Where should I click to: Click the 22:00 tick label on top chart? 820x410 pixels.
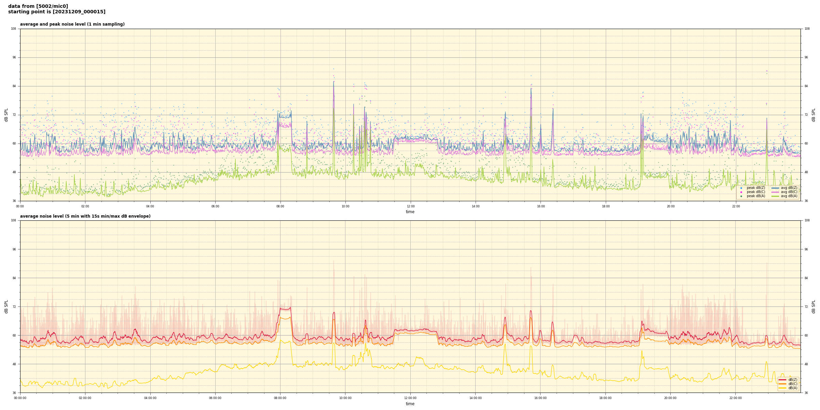(736, 206)
